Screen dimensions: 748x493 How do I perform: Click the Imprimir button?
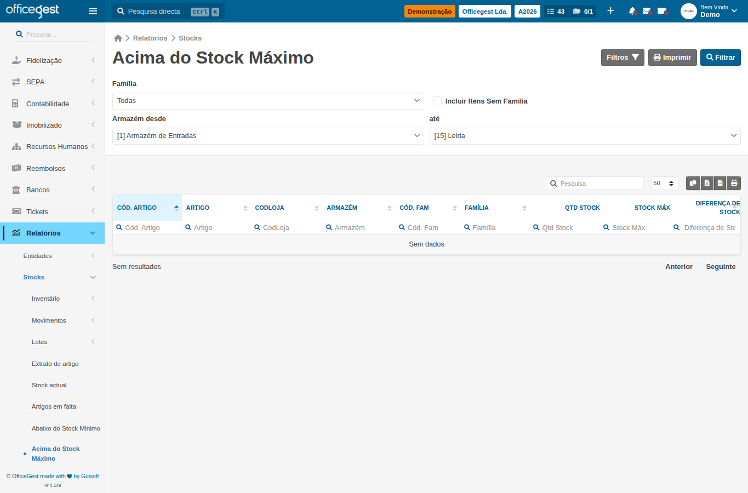tap(672, 58)
